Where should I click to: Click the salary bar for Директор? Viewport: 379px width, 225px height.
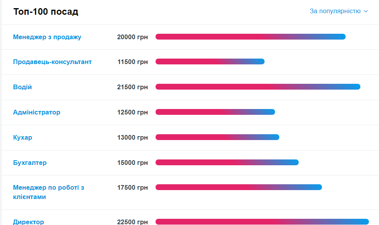[262, 222]
